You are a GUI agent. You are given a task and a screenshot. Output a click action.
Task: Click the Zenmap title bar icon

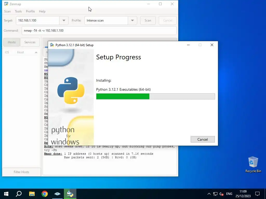click(x=6, y=4)
